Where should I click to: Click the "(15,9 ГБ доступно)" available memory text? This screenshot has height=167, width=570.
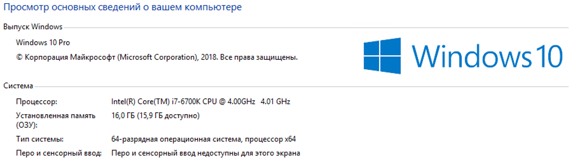[x=168, y=116]
